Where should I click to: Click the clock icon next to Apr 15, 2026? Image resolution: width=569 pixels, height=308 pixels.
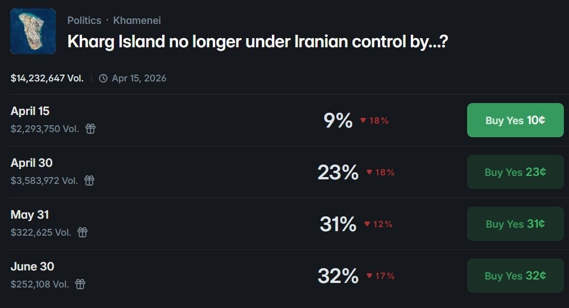pyautogui.click(x=103, y=79)
